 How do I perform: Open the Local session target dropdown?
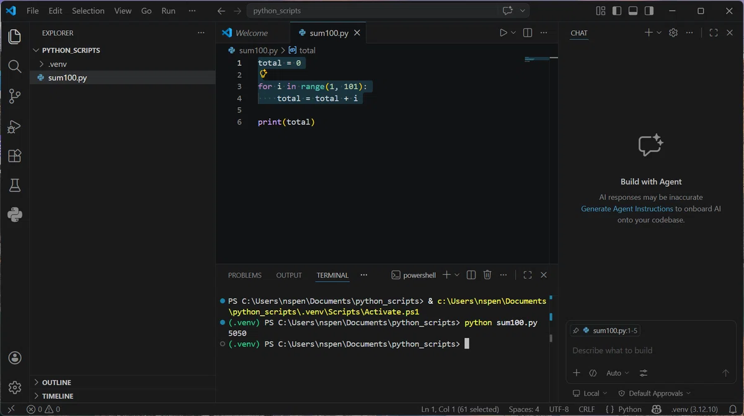point(591,393)
